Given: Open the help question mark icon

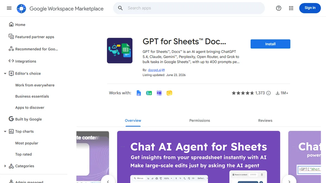Looking at the screenshot, I should click(x=278, y=8).
